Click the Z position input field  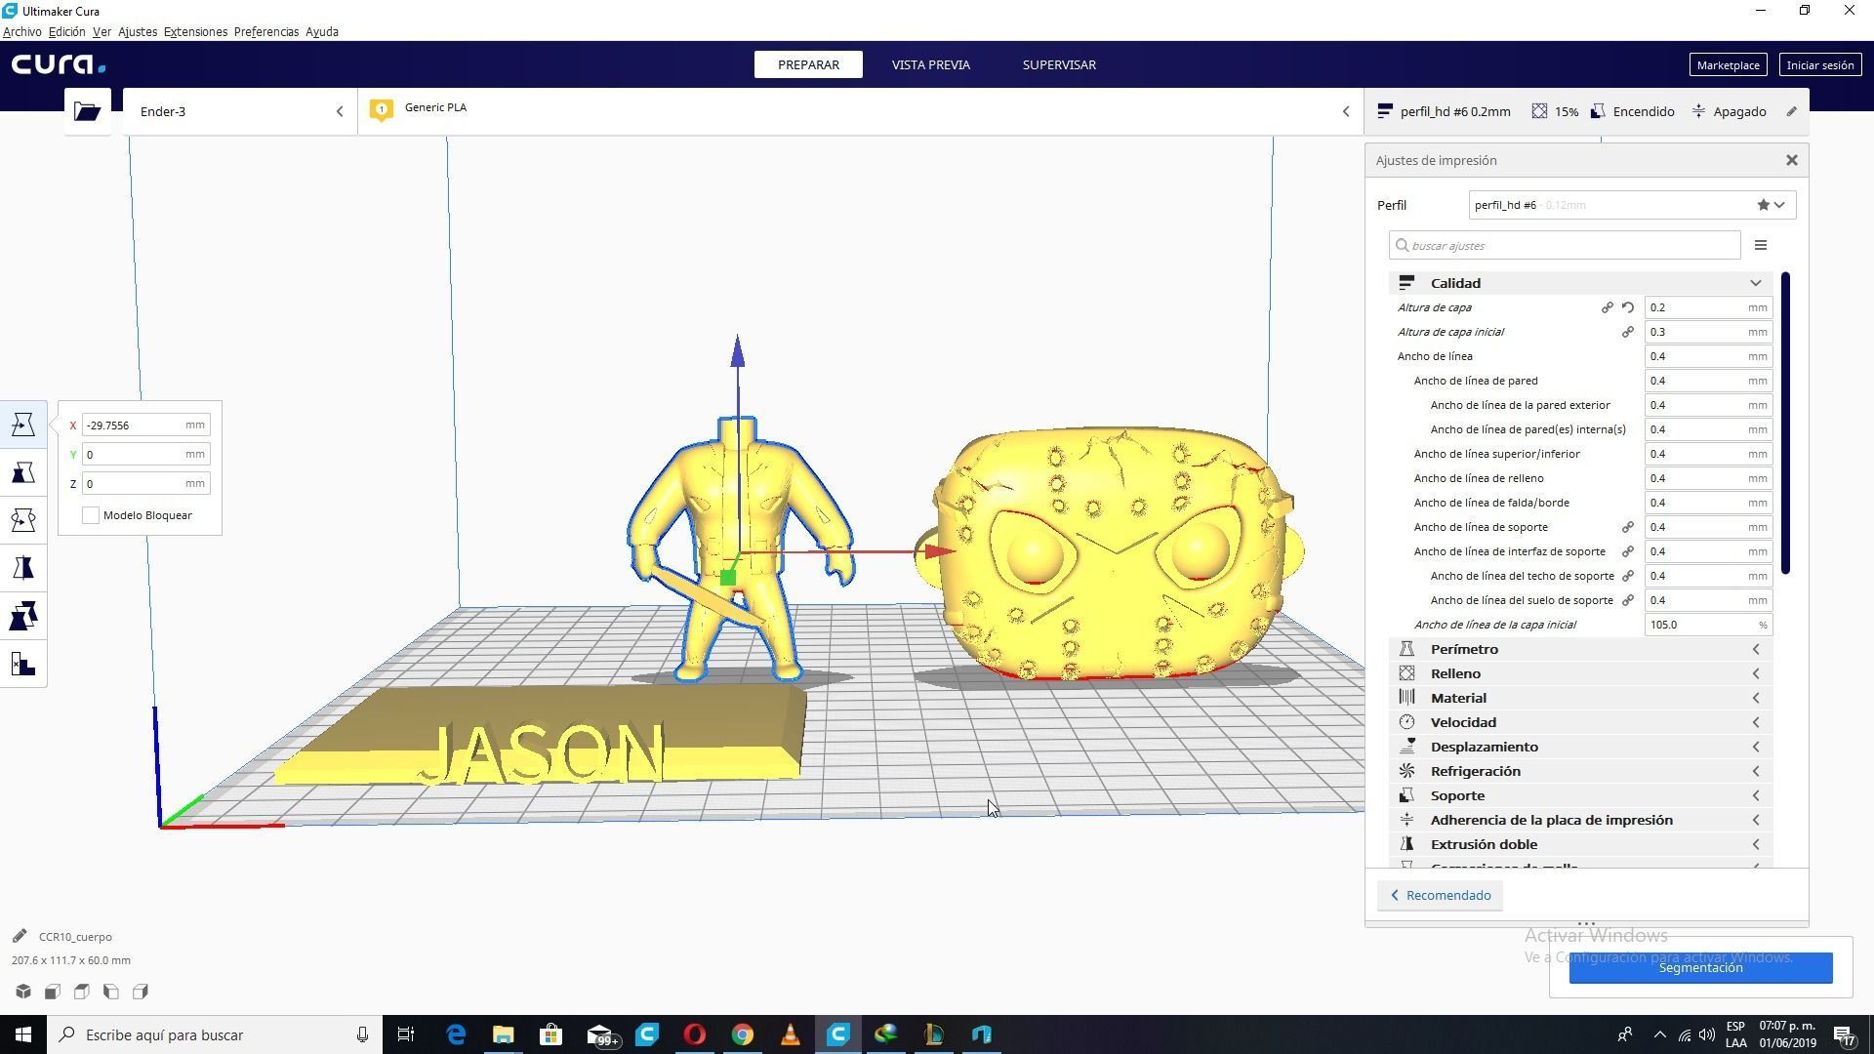pyautogui.click(x=144, y=483)
